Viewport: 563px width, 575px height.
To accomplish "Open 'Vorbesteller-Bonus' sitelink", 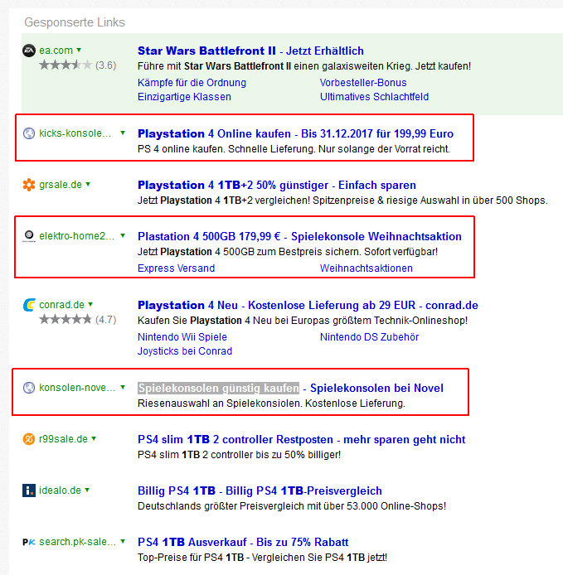I will point(363,83).
